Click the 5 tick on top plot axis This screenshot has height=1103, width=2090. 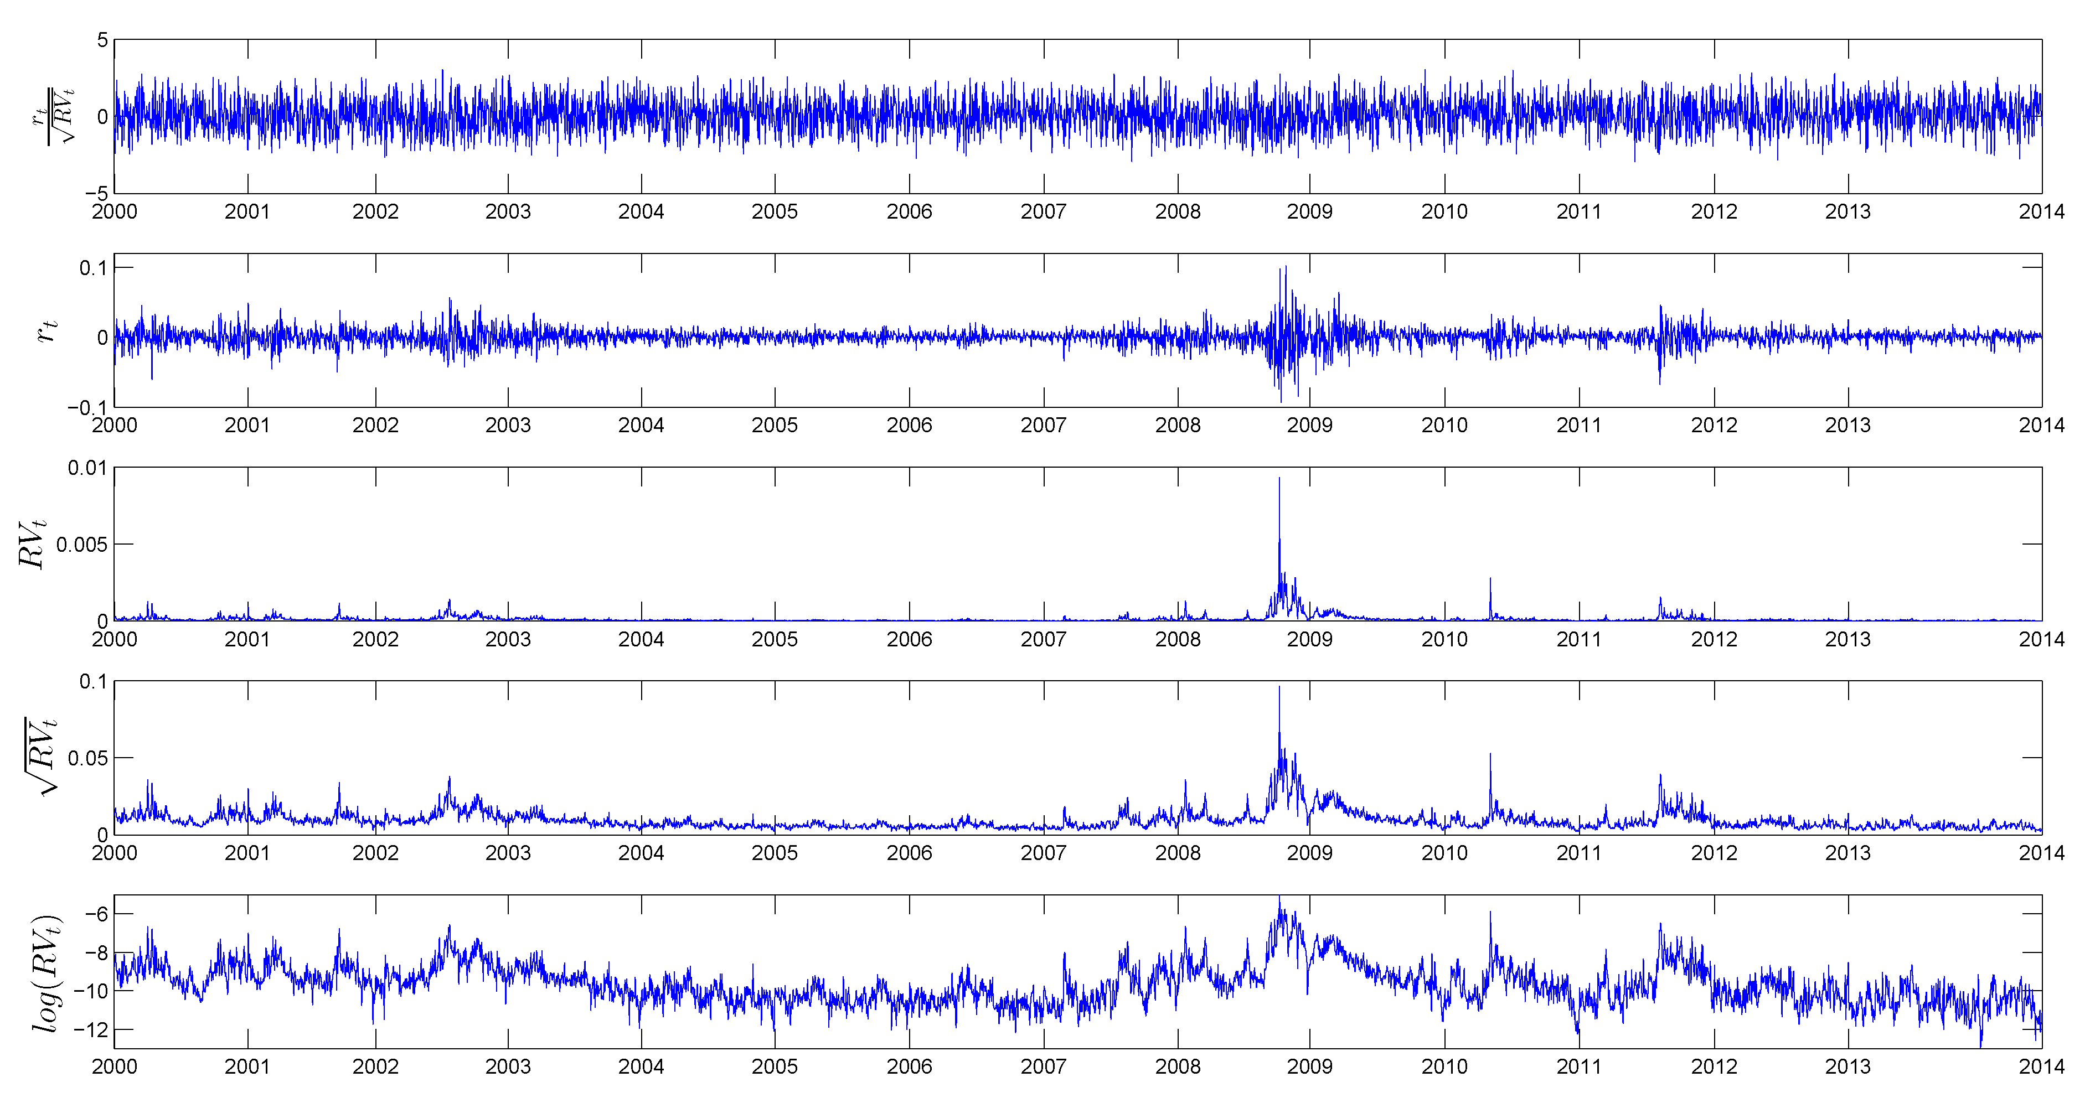102,40
